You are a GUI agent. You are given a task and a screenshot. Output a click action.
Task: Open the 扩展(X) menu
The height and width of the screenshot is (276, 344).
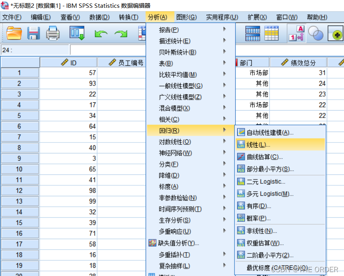pyautogui.click(x=257, y=17)
